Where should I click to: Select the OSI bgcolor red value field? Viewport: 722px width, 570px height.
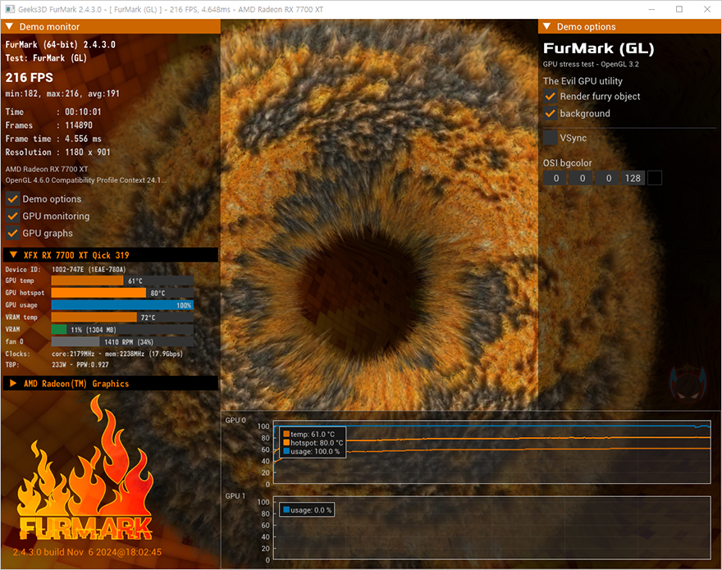(x=555, y=178)
